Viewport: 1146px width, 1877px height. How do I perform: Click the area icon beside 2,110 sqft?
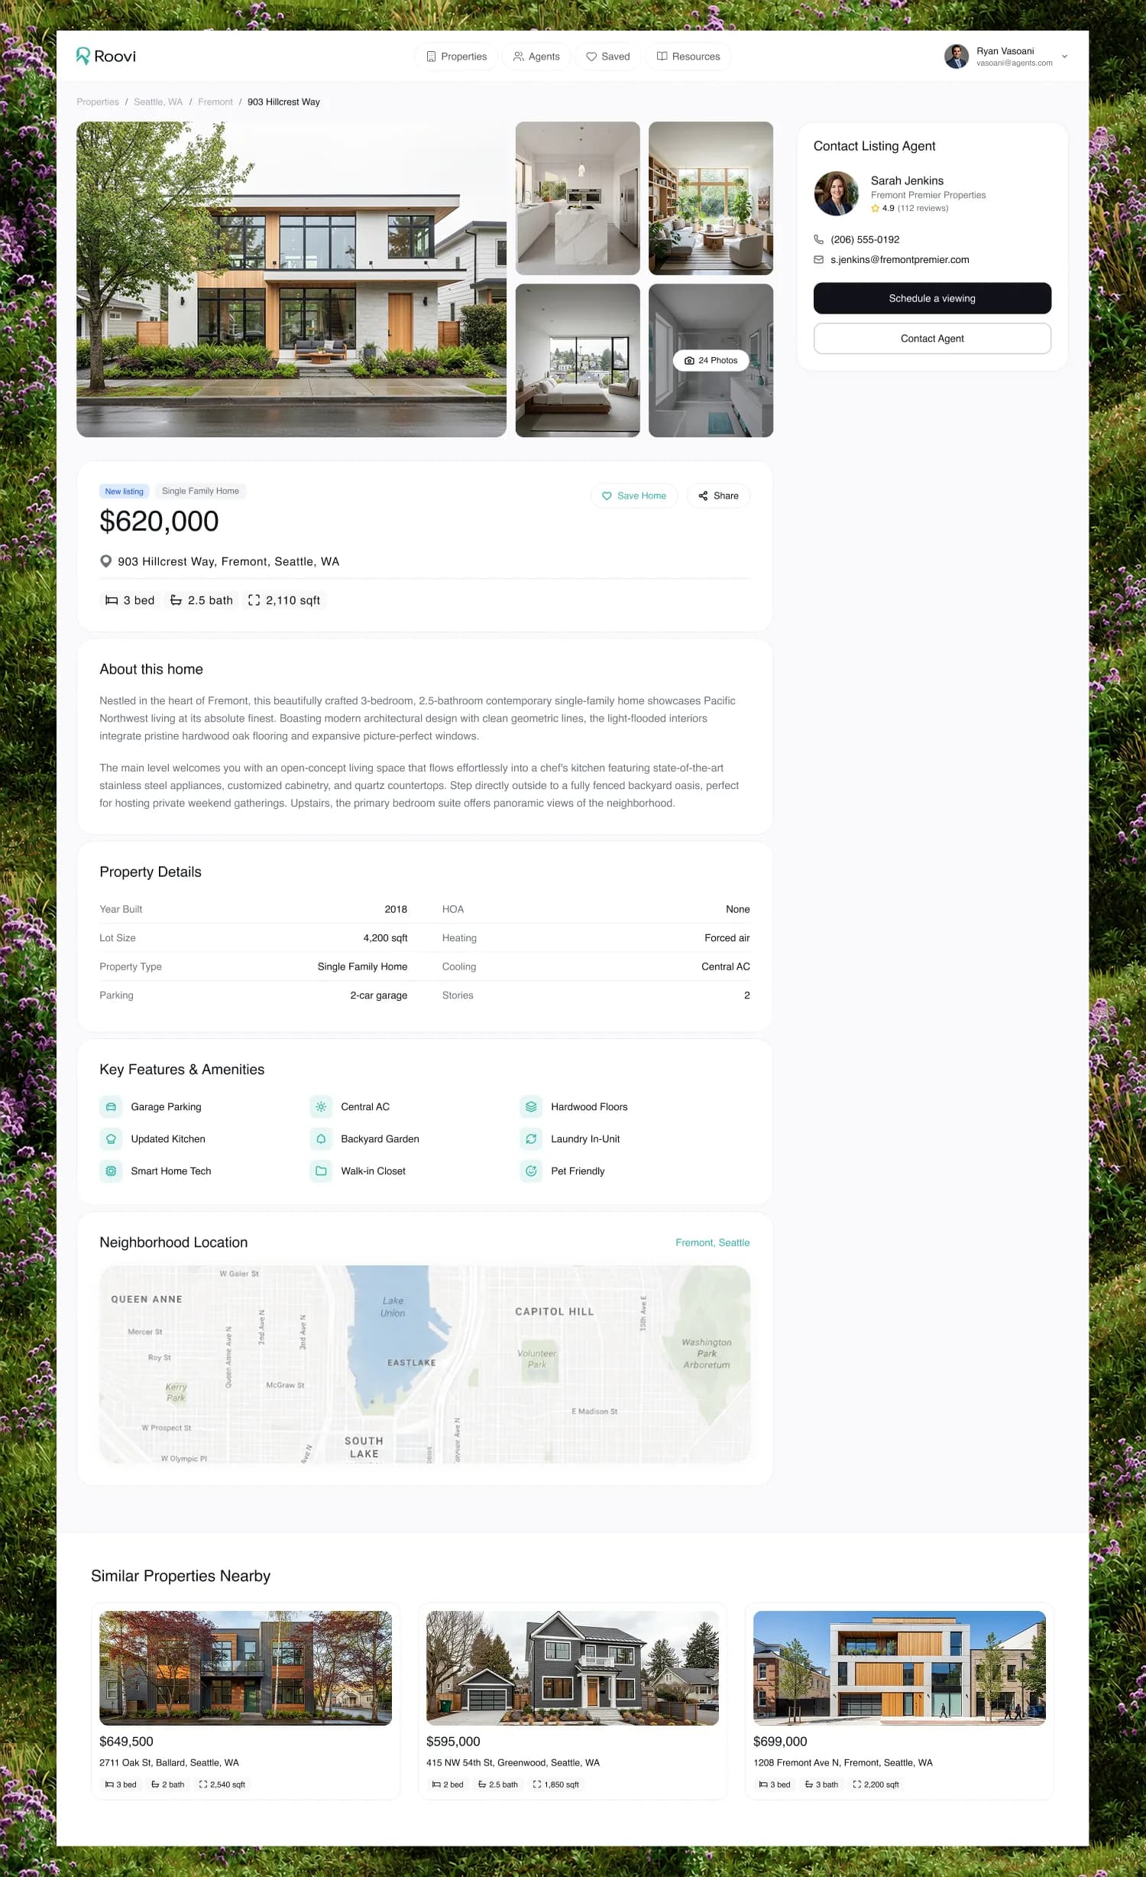pos(254,600)
